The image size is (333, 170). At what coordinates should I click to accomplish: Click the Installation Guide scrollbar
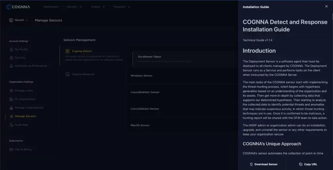click(x=332, y=17)
